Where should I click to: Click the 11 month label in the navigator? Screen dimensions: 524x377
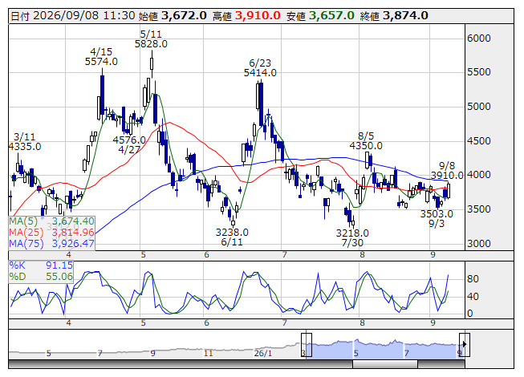tap(208, 353)
